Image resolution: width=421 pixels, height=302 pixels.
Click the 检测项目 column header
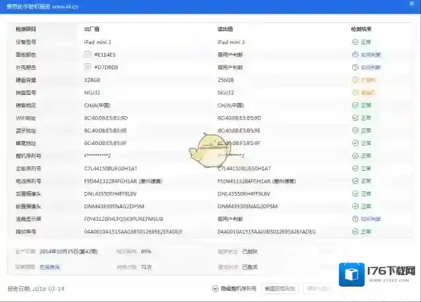tap(26, 29)
